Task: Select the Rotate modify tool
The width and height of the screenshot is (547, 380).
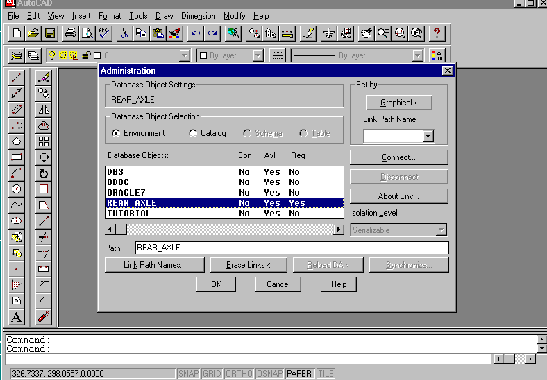Action: click(x=44, y=173)
